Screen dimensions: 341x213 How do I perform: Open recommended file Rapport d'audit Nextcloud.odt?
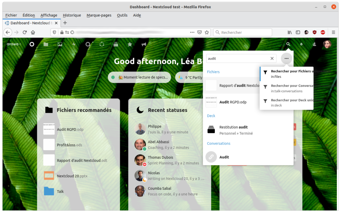click(x=78, y=160)
